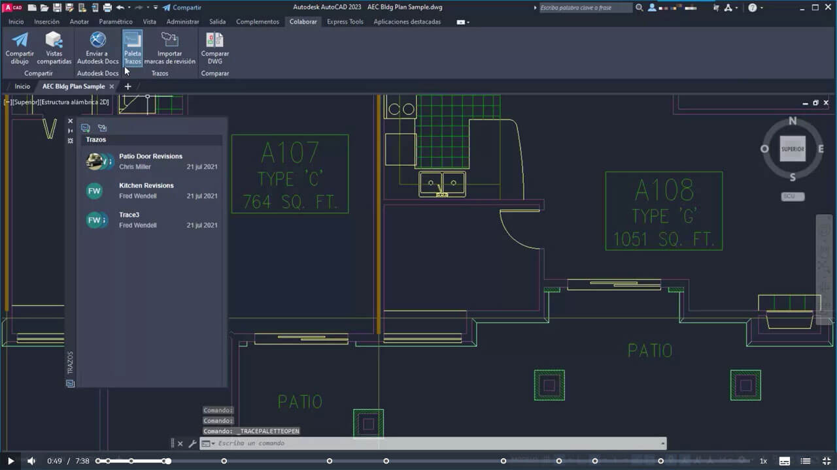The height and width of the screenshot is (470, 837).
Task: Click the new drawing plus tab
Action: click(x=128, y=86)
